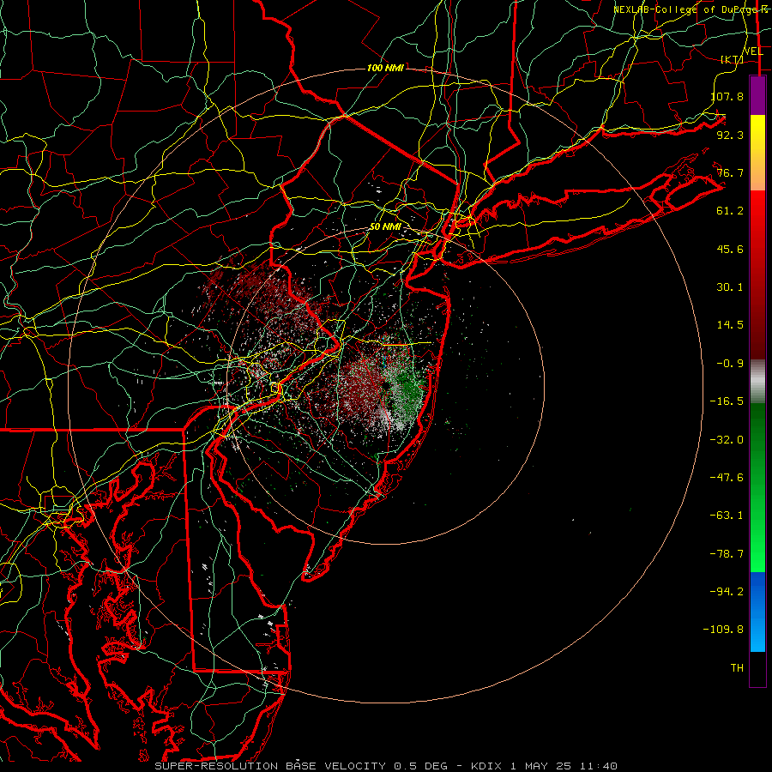The image size is (772, 772).
Task: Click the black TH segment of the color bar
Action: point(757,668)
